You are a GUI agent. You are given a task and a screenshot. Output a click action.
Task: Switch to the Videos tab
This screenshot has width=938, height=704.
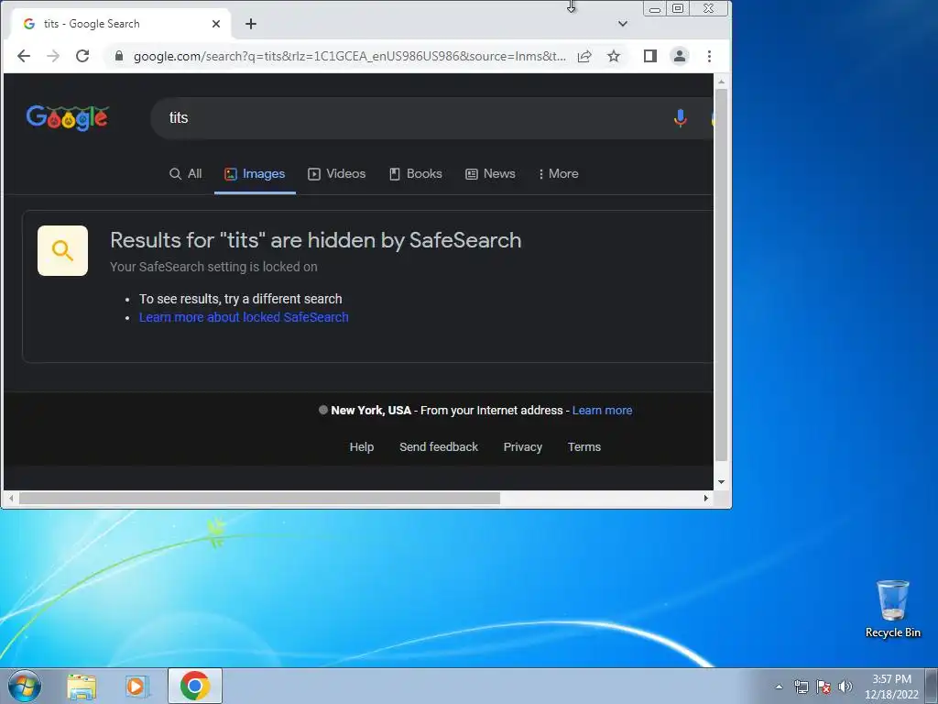click(336, 173)
